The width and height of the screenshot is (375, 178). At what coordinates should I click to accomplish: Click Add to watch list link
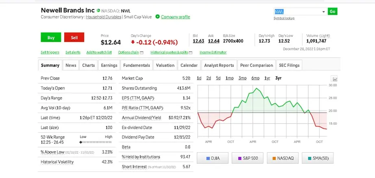point(99,52)
